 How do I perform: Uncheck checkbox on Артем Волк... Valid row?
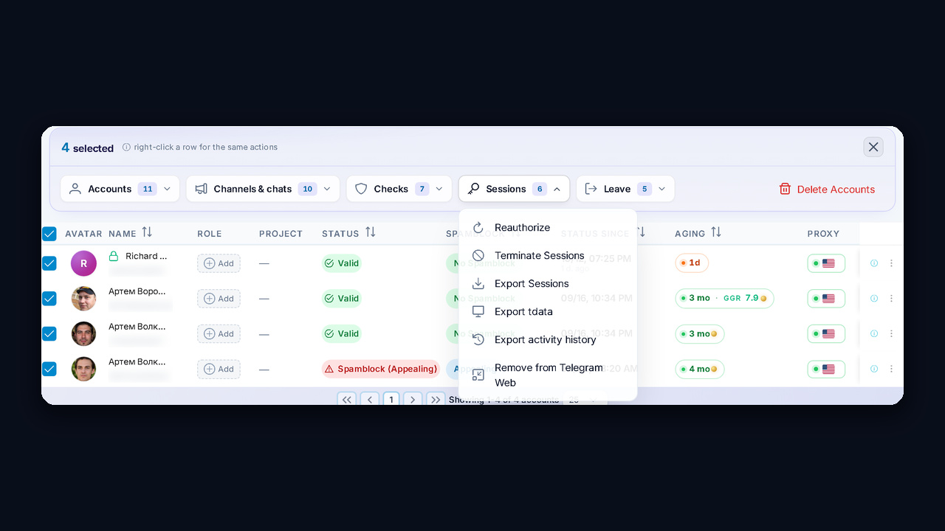coord(49,333)
